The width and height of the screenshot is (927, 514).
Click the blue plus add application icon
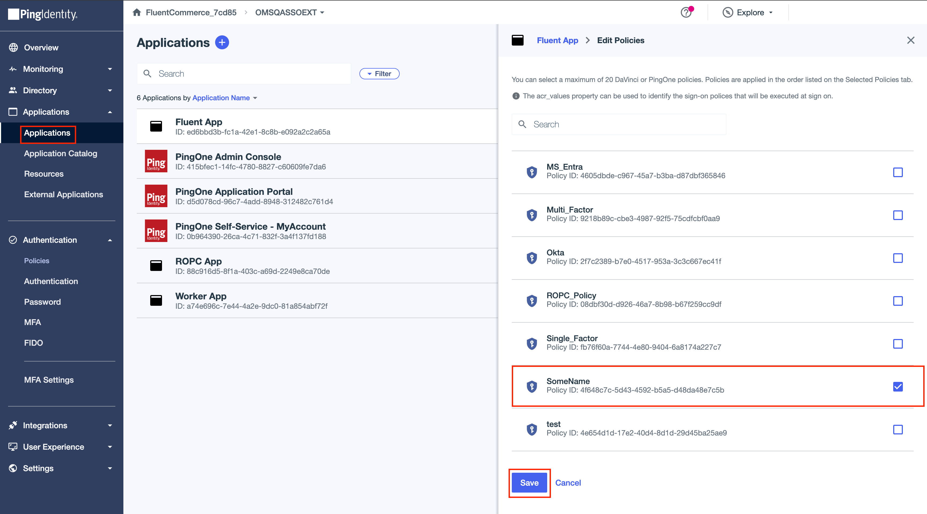click(x=222, y=42)
